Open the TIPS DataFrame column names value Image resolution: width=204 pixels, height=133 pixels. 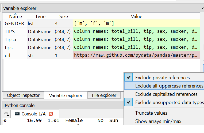136,31
